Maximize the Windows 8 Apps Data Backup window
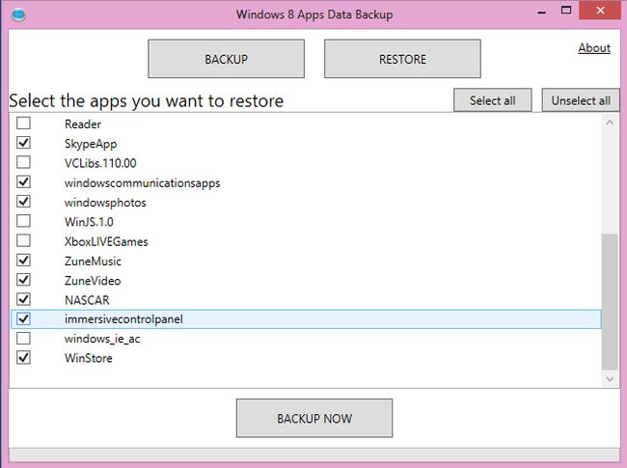 click(566, 11)
